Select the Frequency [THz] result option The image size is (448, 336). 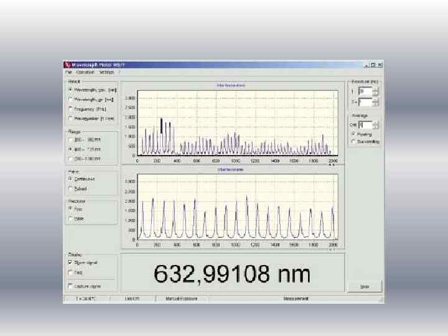(70, 108)
